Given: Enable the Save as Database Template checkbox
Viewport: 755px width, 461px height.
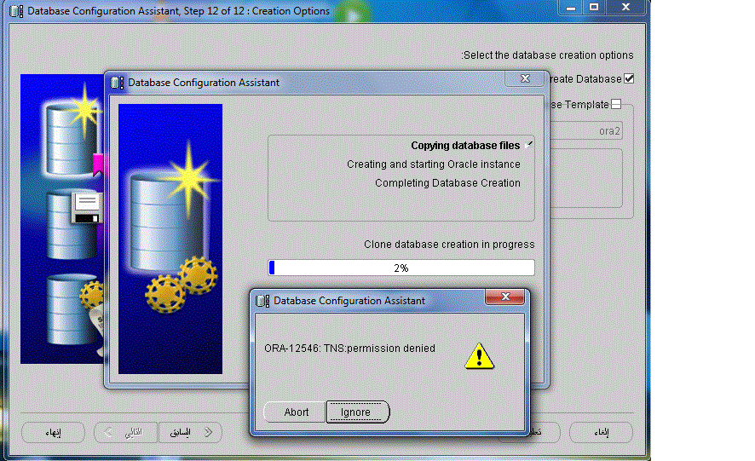Looking at the screenshot, I should [x=616, y=105].
